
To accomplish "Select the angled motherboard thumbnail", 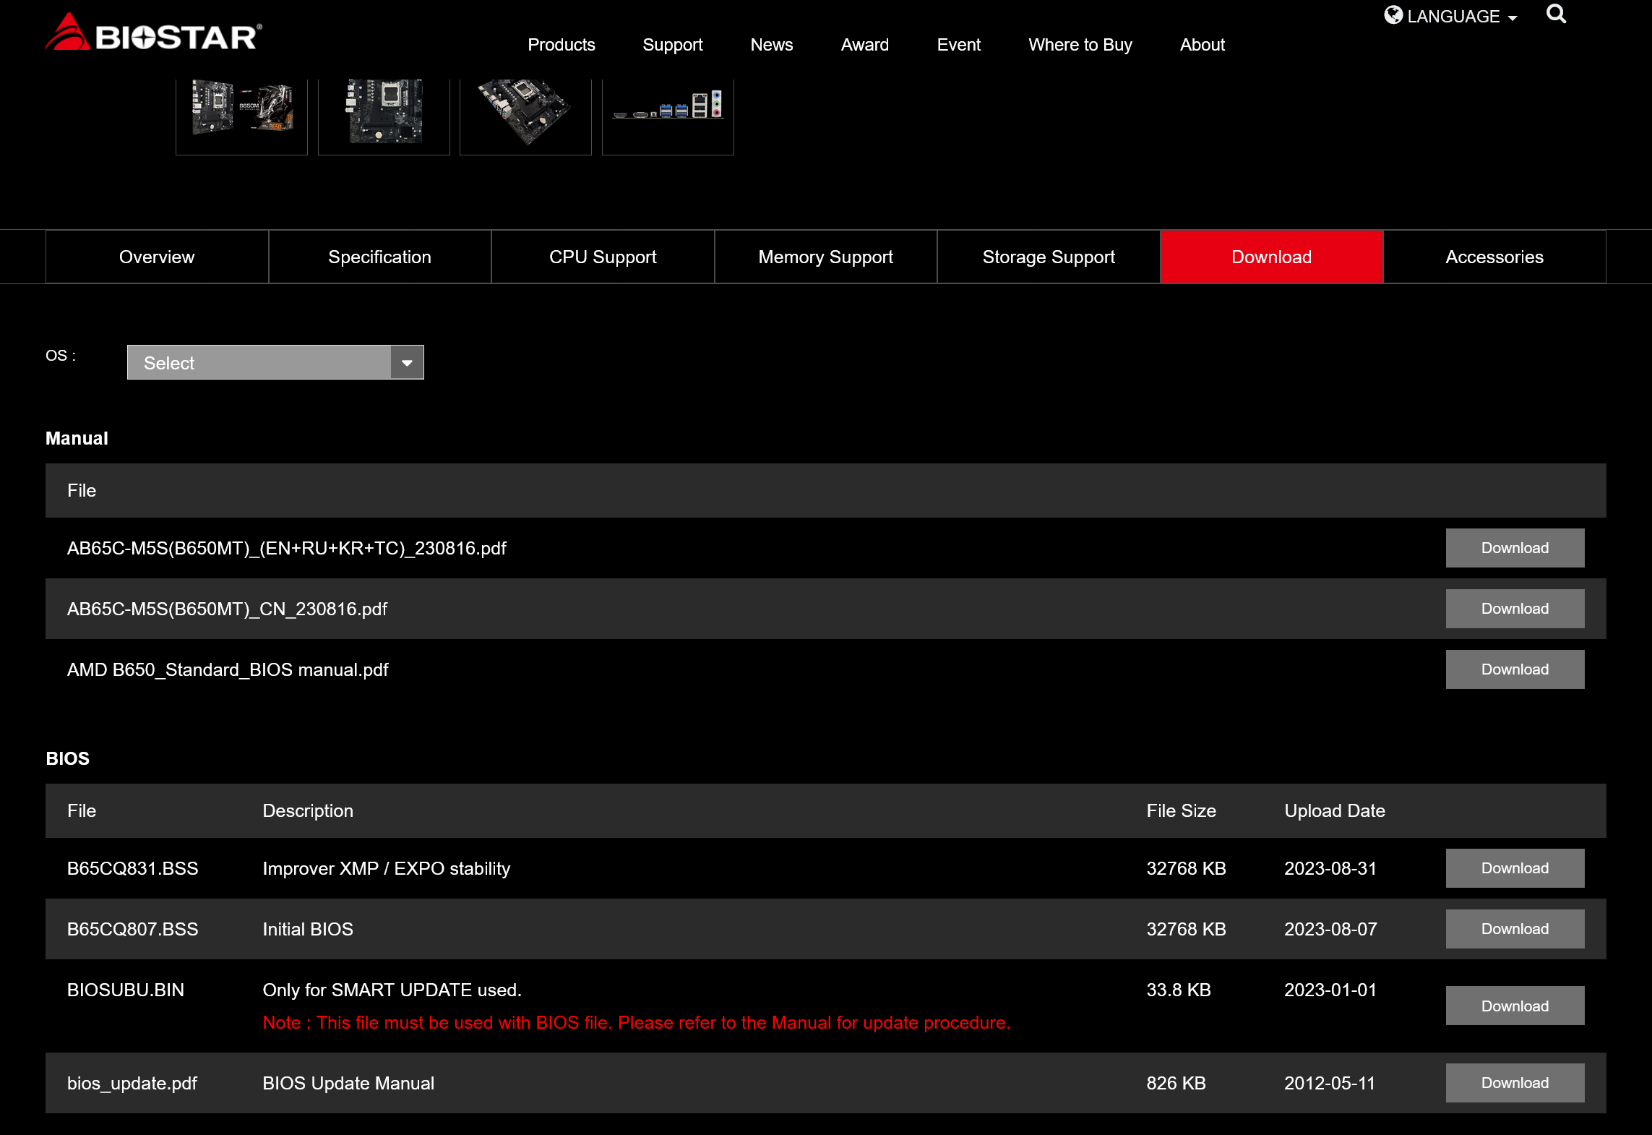I will [x=525, y=112].
